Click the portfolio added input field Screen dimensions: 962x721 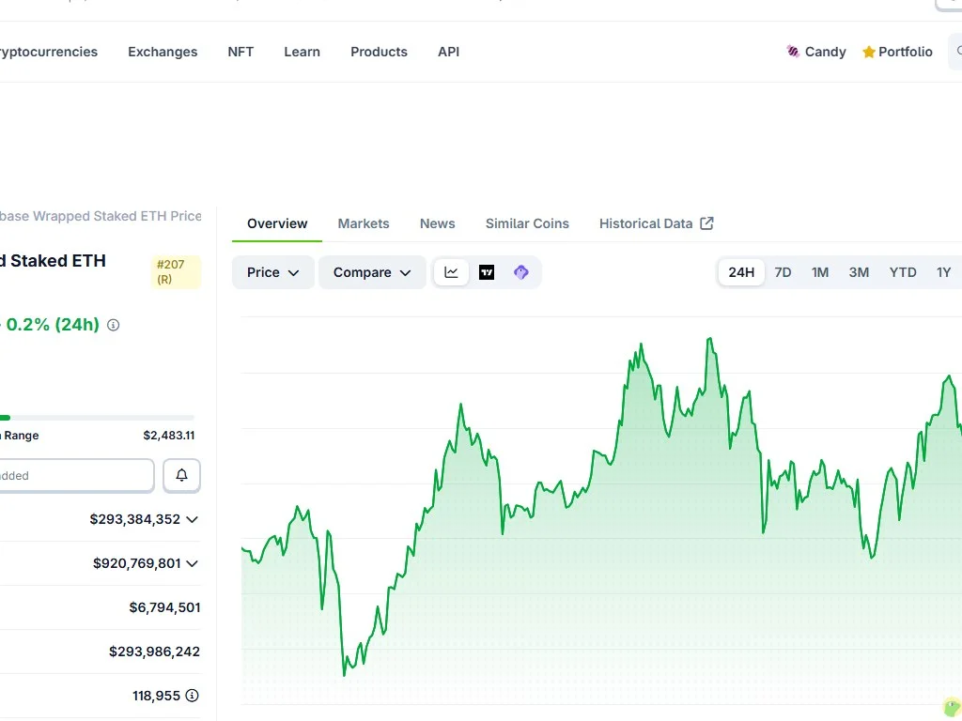coord(76,476)
